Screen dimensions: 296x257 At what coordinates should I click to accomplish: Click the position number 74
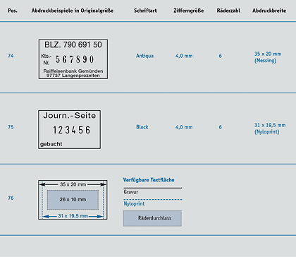[11, 56]
